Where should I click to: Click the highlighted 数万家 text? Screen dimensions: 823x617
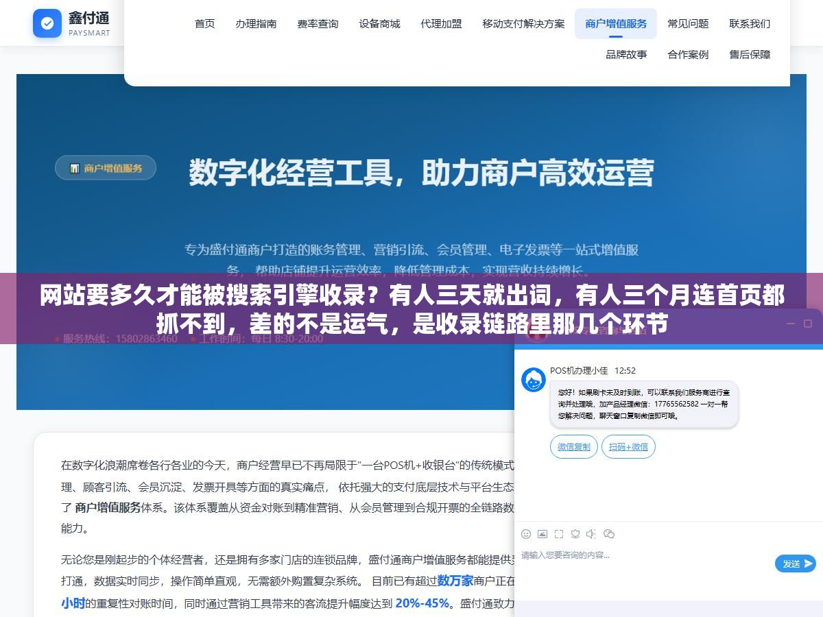coord(455,581)
